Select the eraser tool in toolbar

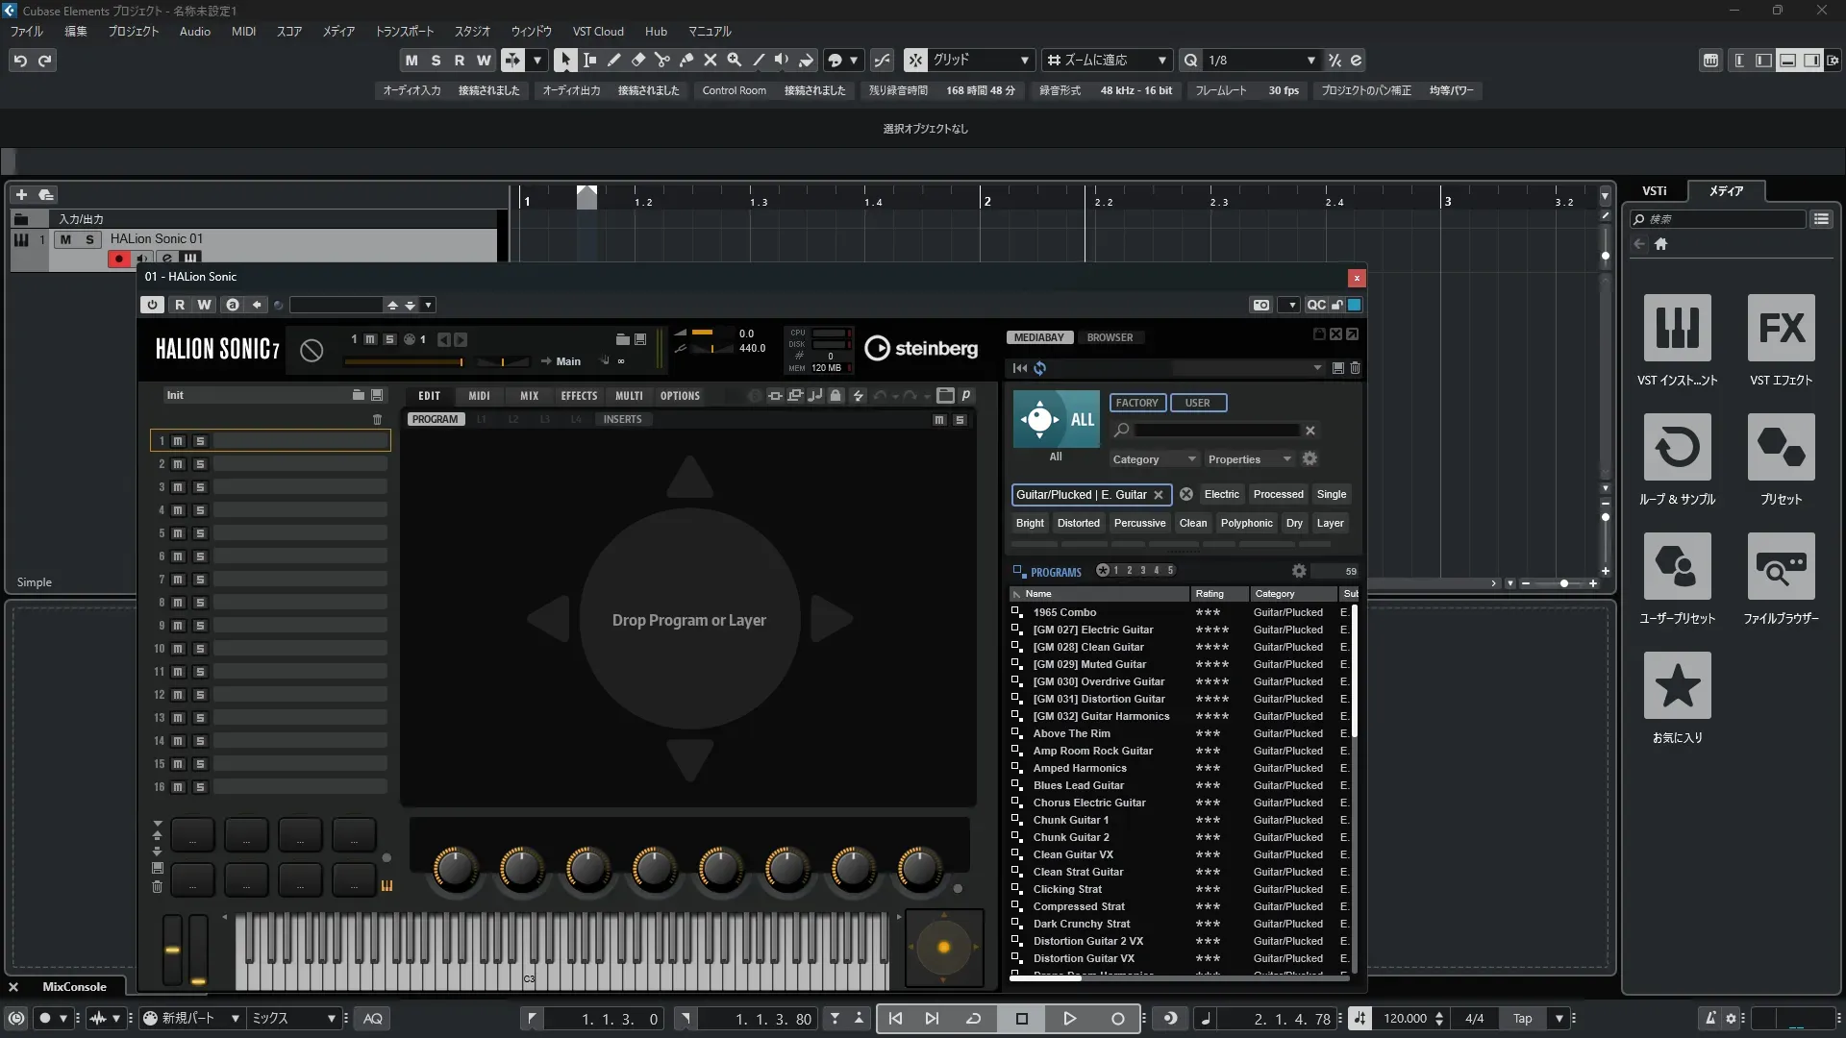coord(638,60)
